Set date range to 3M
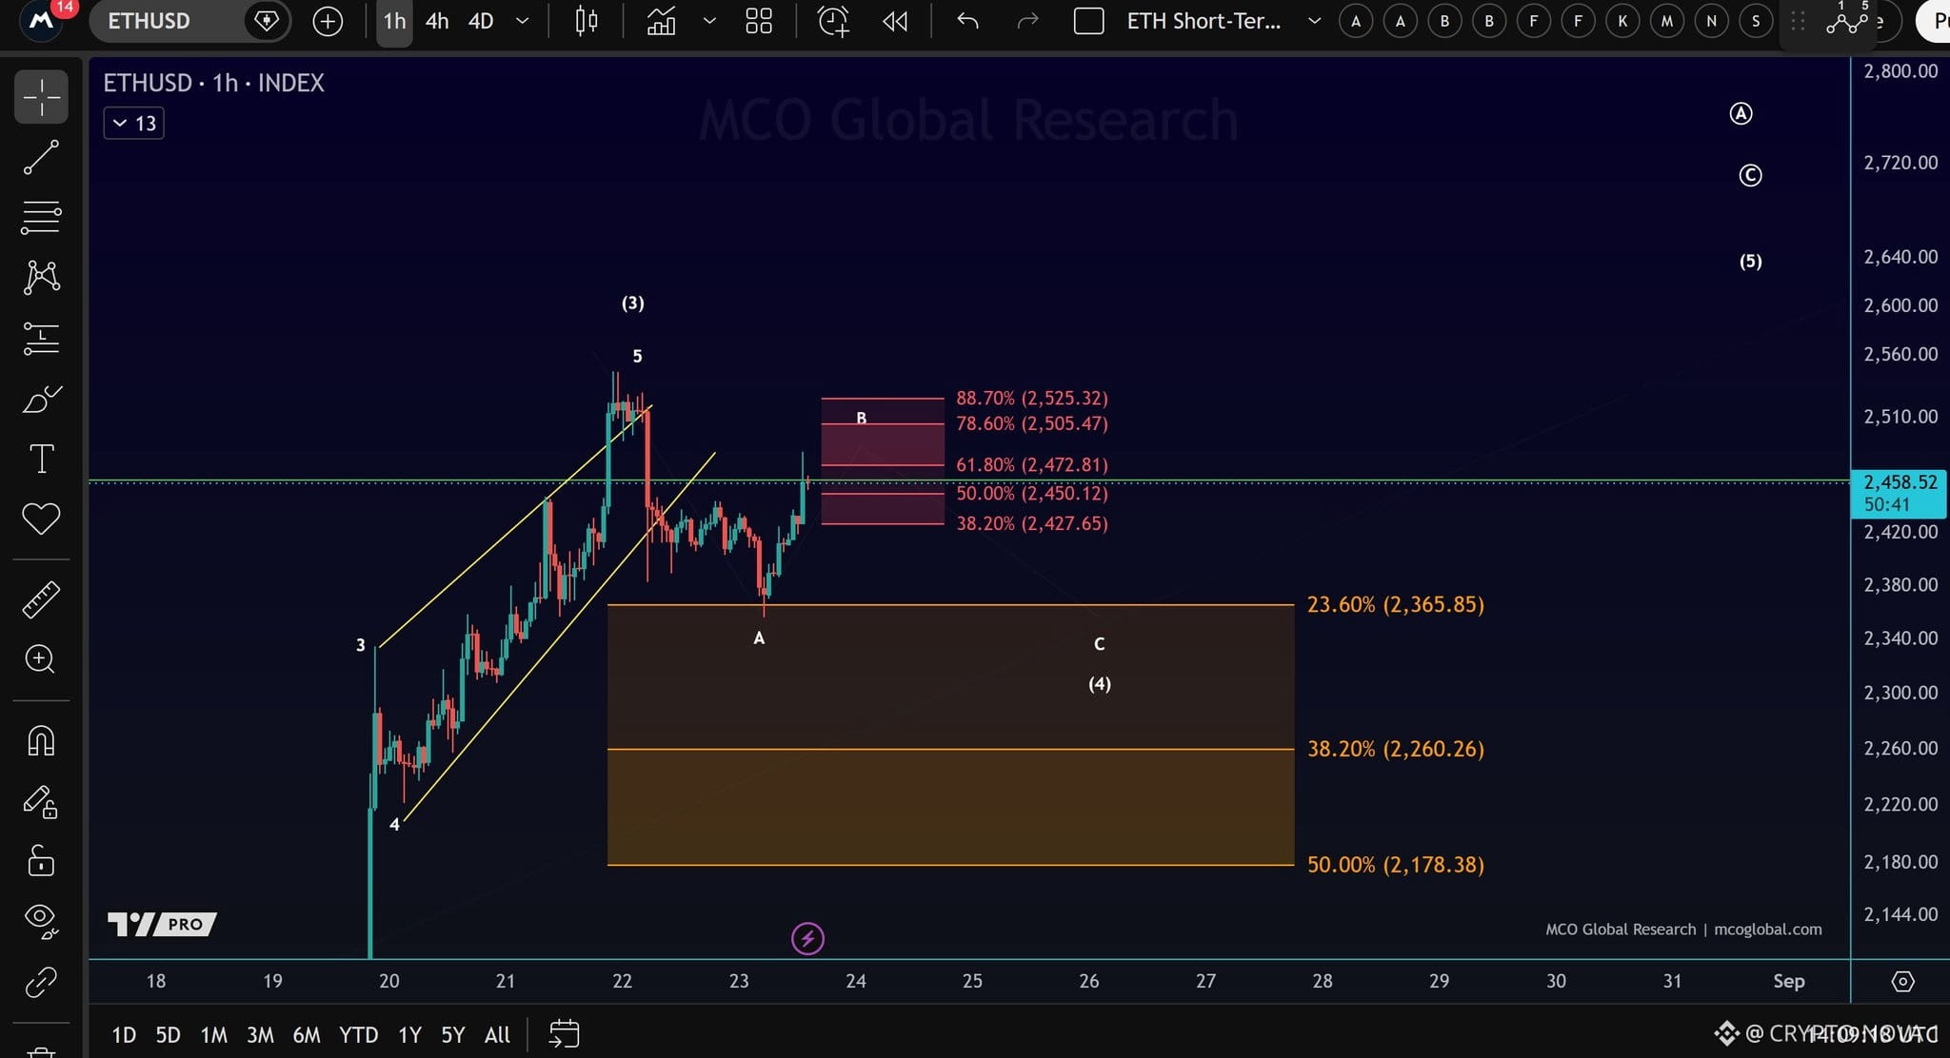 pyautogui.click(x=260, y=1035)
